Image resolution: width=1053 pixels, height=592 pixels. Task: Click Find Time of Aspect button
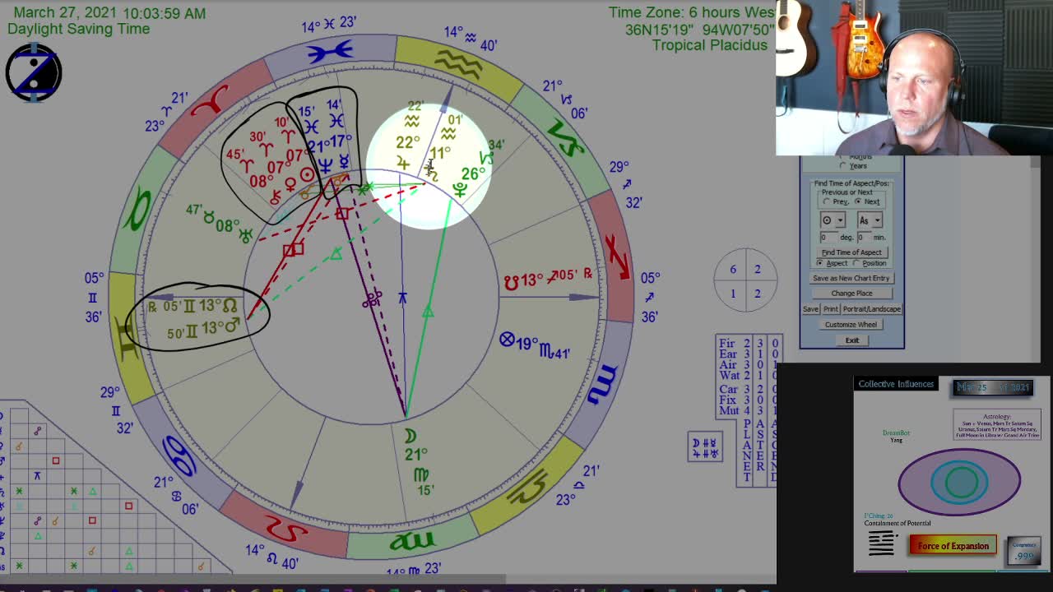pyautogui.click(x=851, y=252)
